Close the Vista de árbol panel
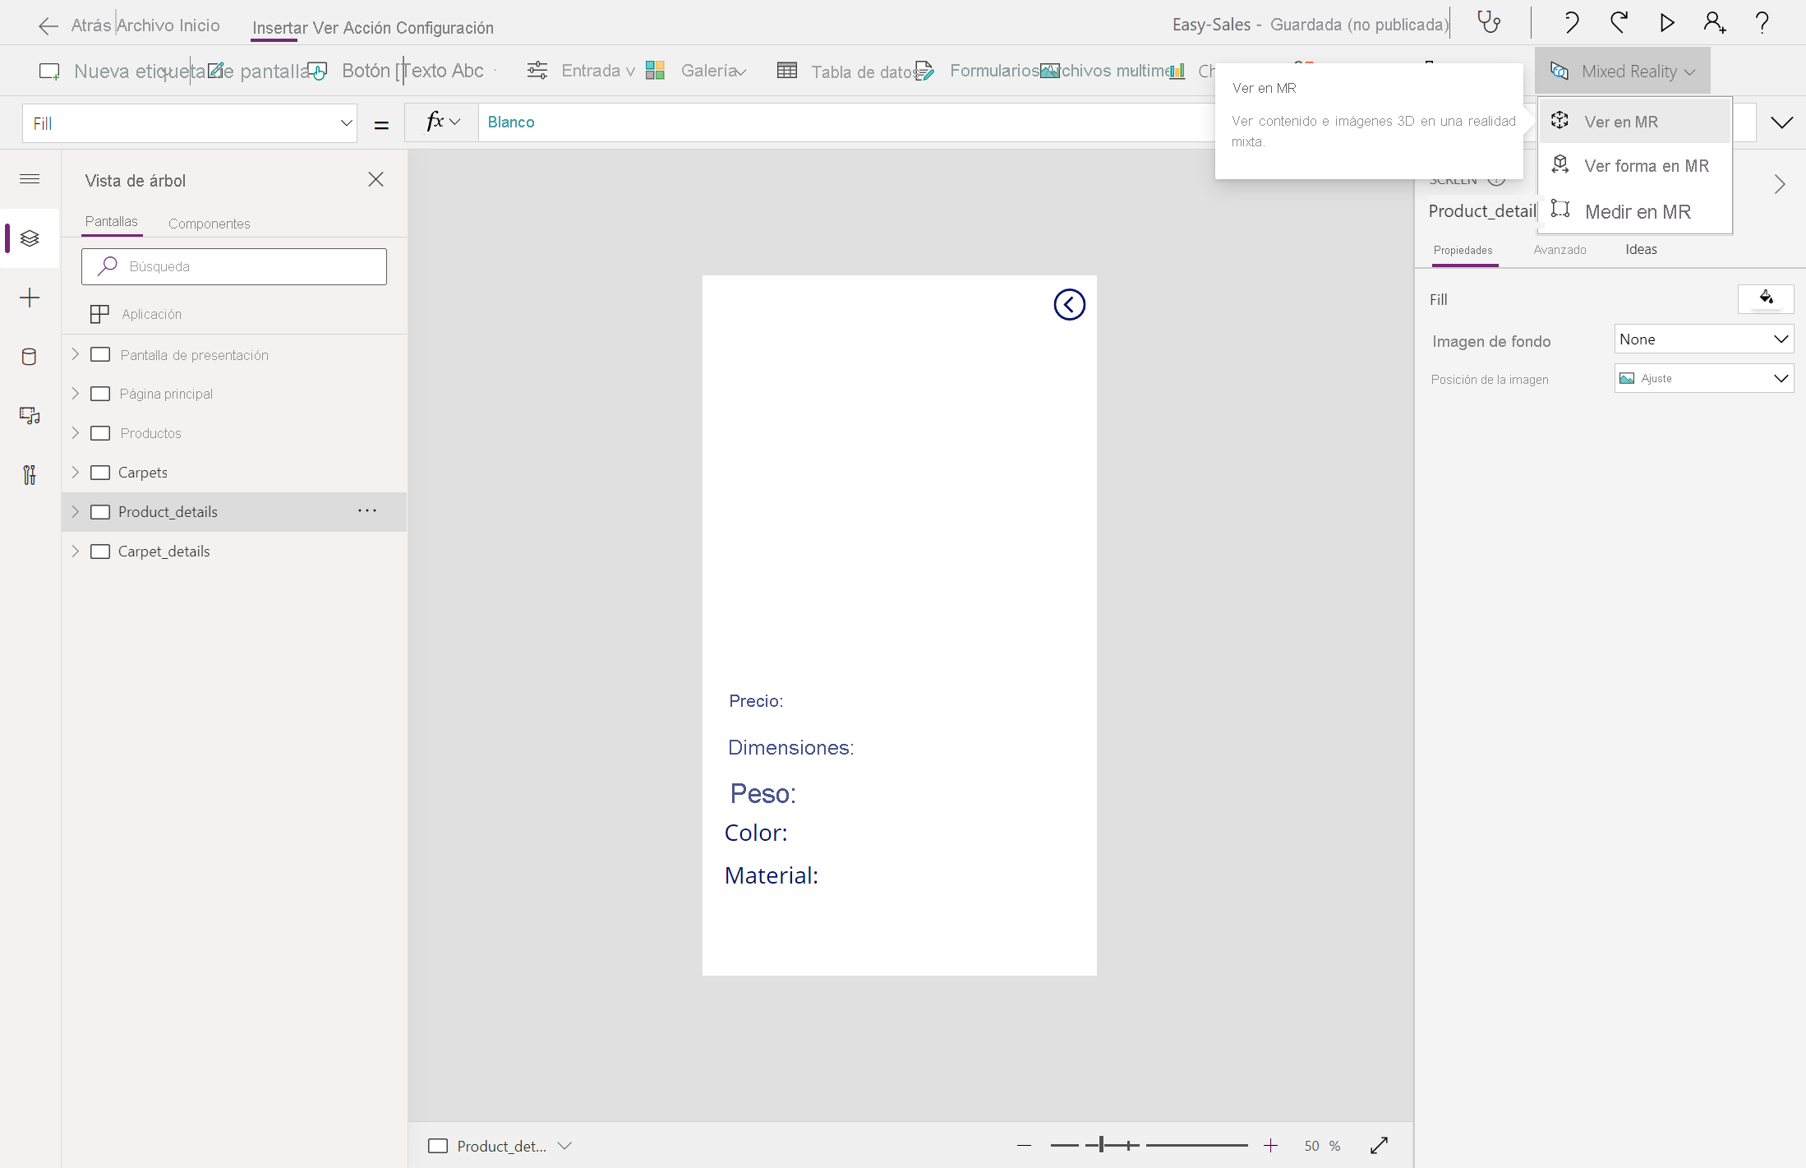Image resolution: width=1806 pixels, height=1168 pixels. (375, 179)
